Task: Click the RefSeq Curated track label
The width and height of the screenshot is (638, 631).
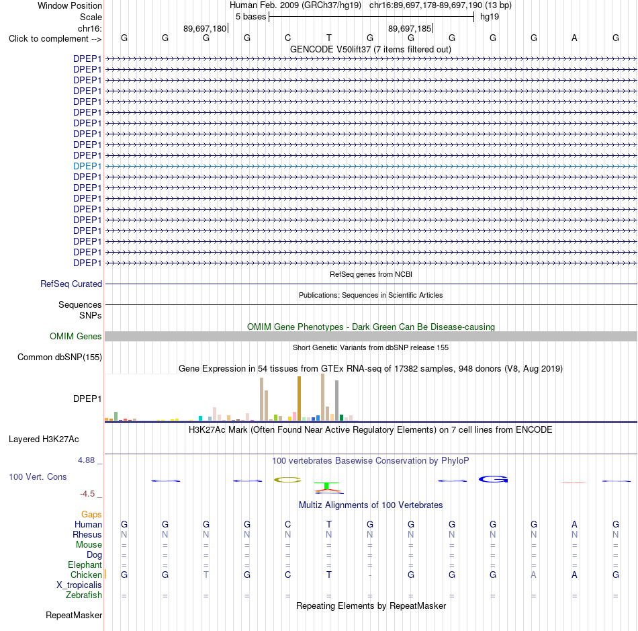Action: click(71, 284)
